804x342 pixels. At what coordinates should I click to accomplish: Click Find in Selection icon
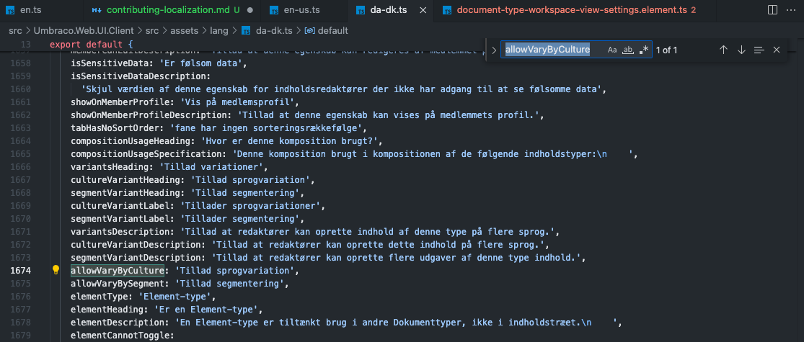(x=759, y=50)
